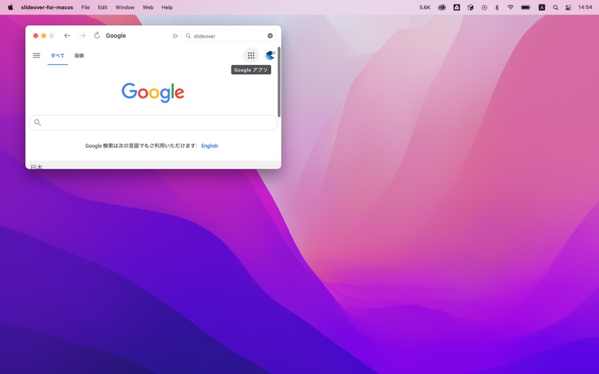The image size is (599, 374).
Task: Open the Edit menu
Action: [102, 8]
